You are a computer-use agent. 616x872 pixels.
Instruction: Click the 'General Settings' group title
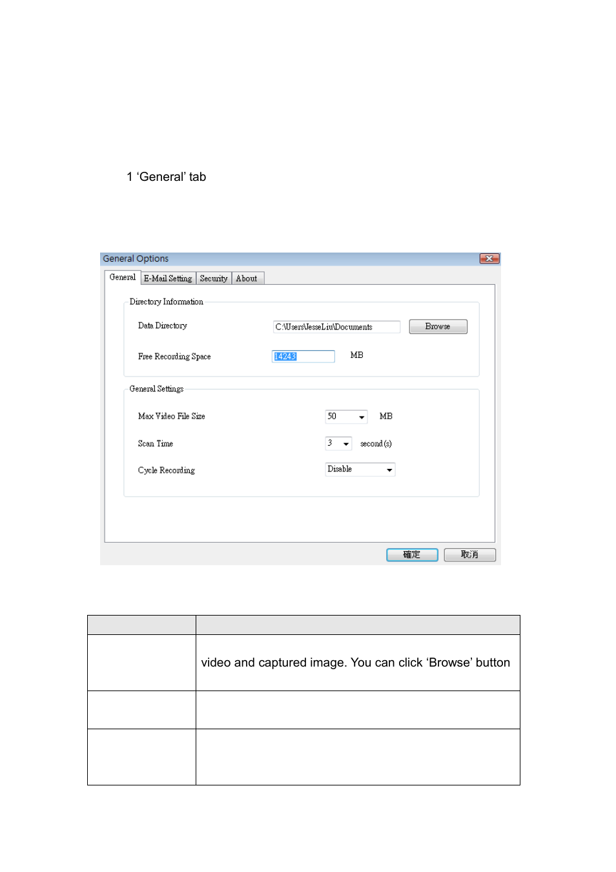point(156,389)
